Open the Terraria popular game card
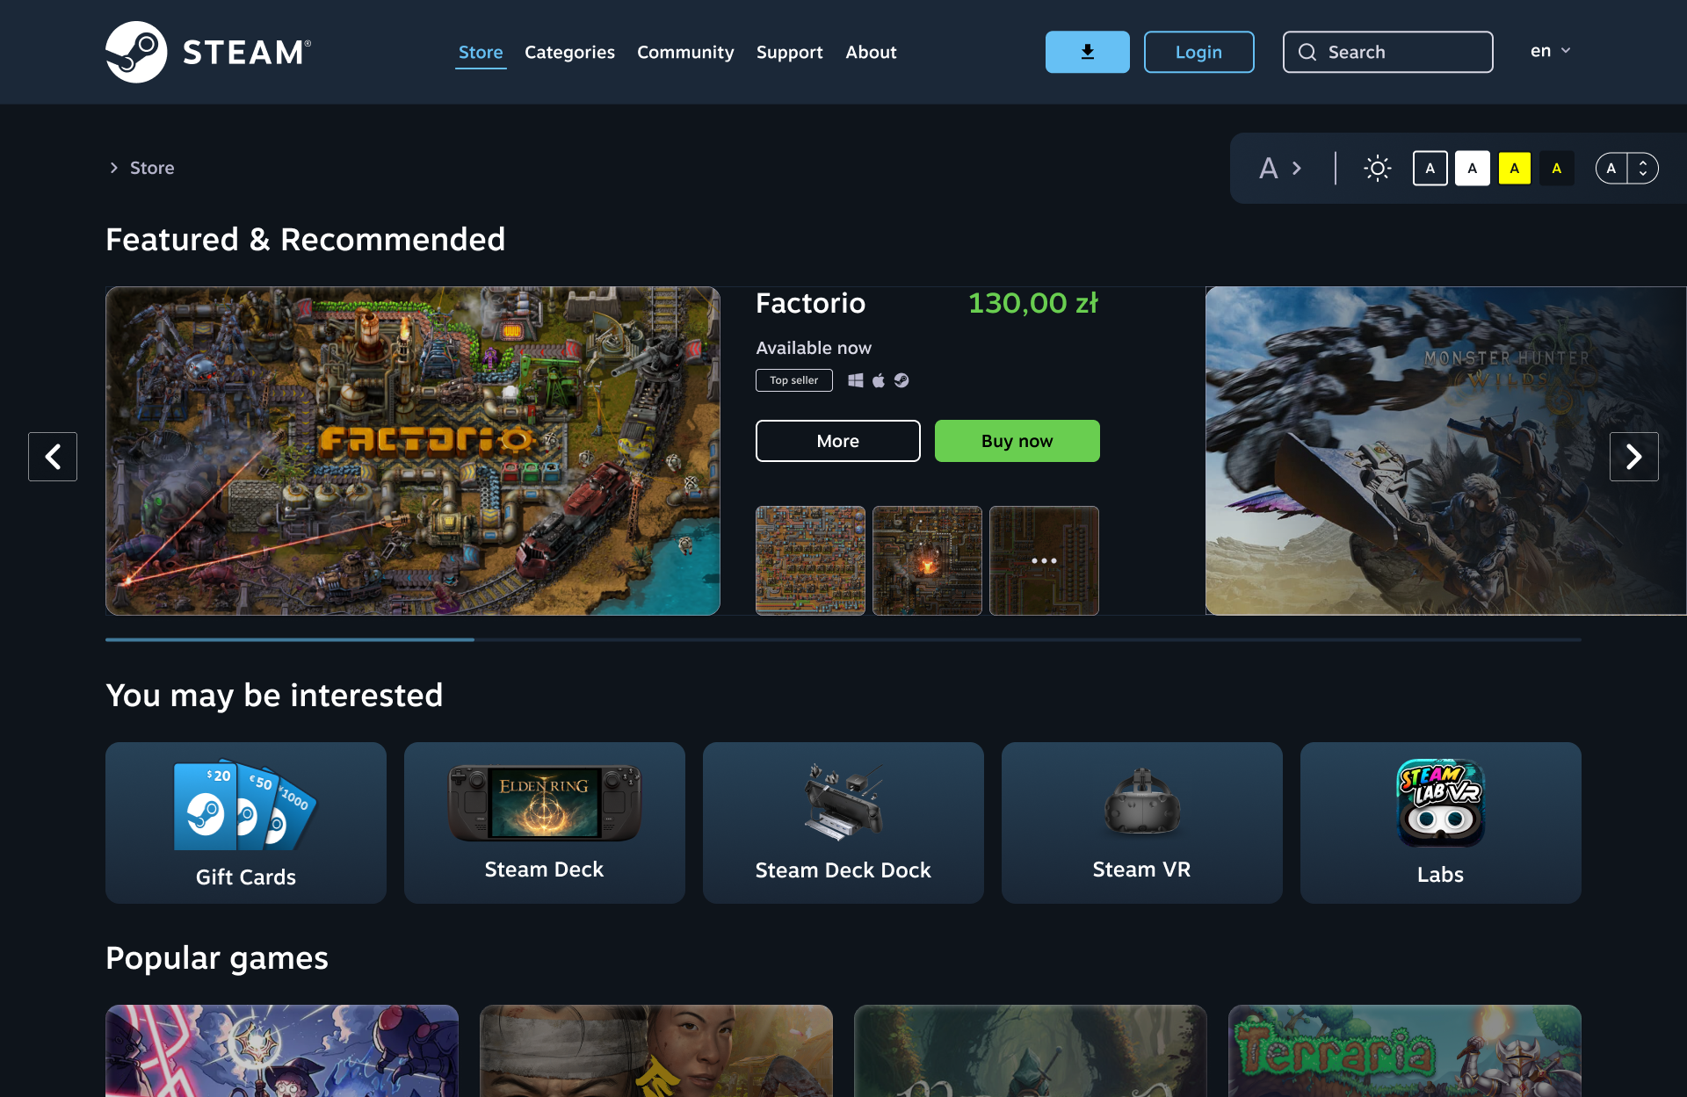1687x1097 pixels. [1405, 1050]
